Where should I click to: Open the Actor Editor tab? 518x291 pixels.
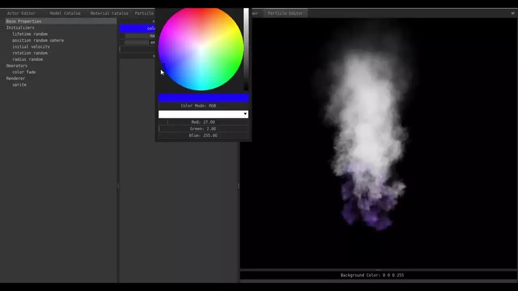[21, 13]
